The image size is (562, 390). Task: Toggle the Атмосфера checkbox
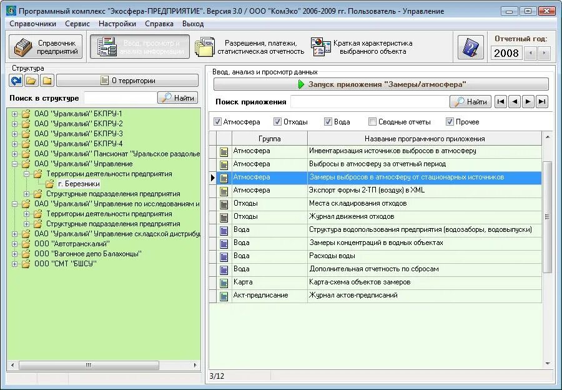[217, 122]
